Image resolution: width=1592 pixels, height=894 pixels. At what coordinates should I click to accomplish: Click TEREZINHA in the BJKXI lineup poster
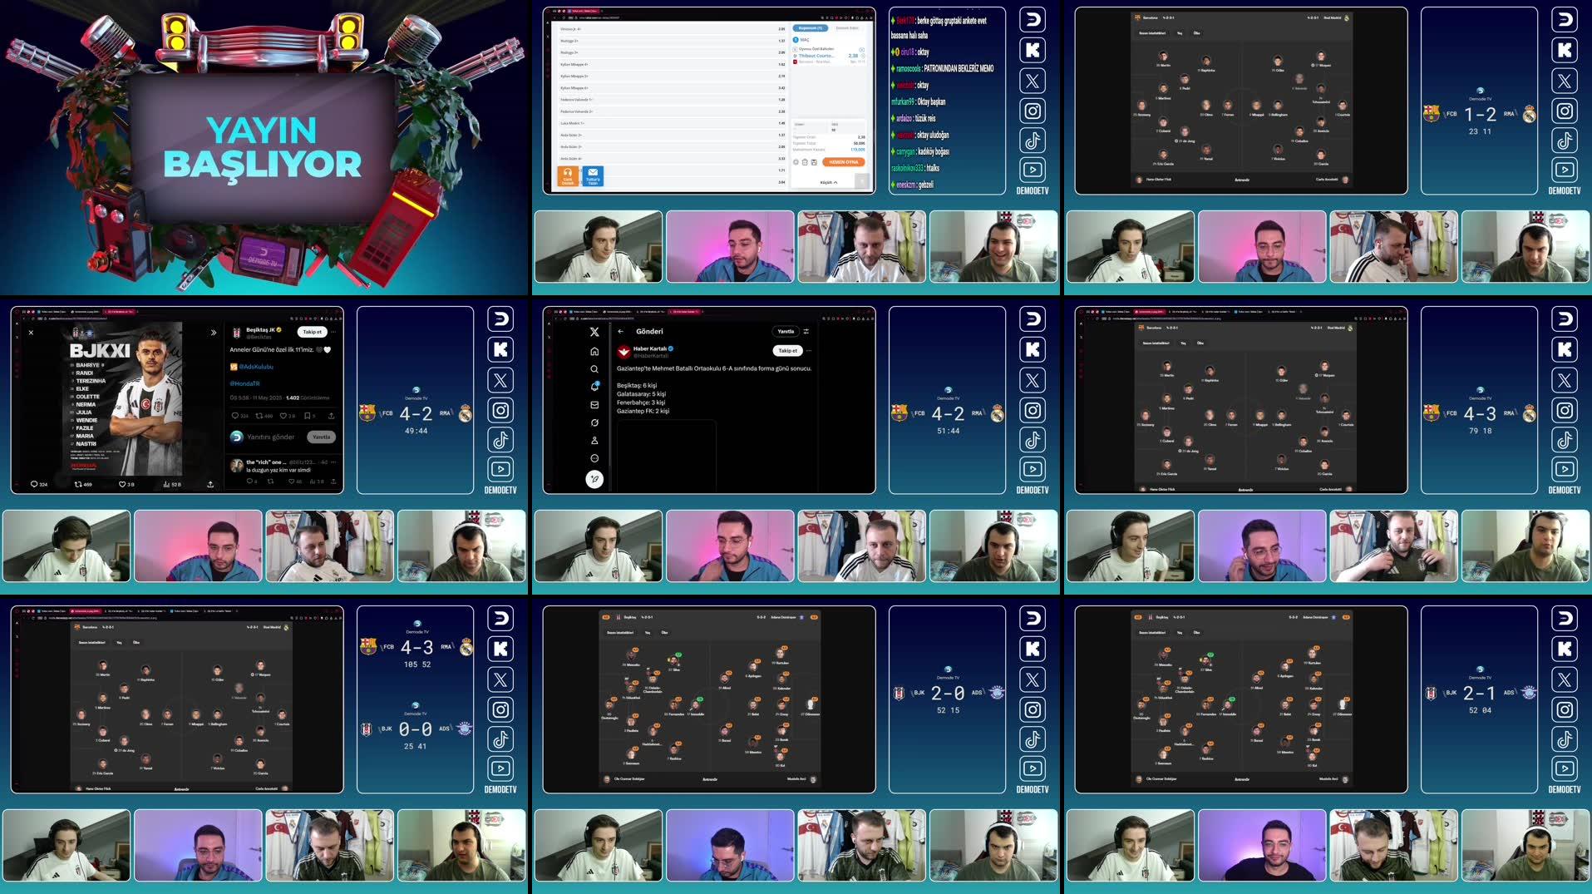91,381
